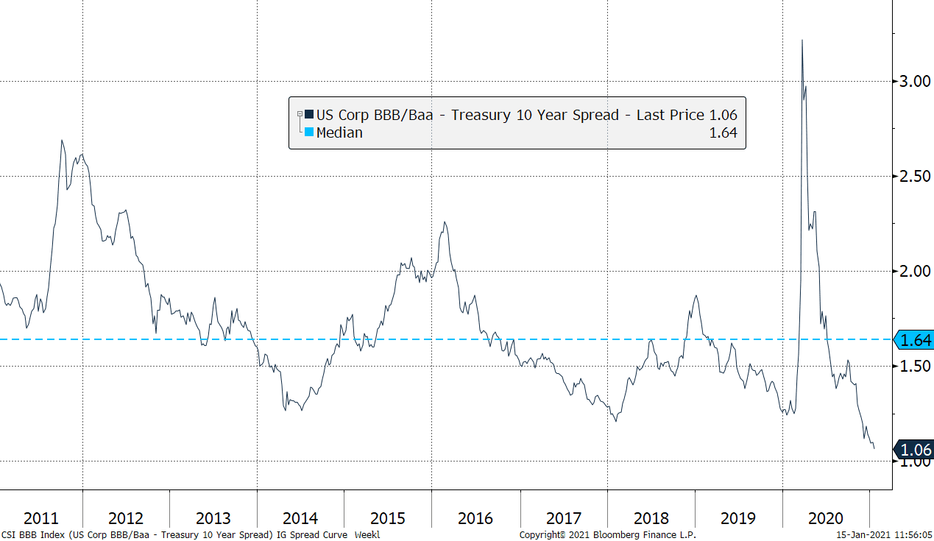Collapse the legend tree expander box

(x=300, y=114)
